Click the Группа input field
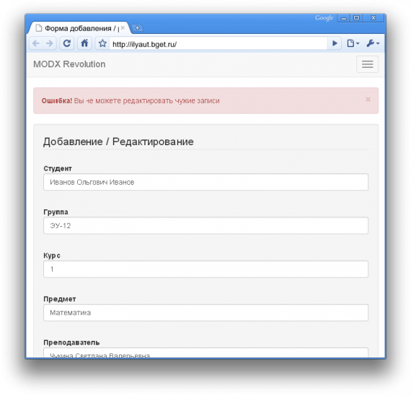Screen dimensions: 411x395 pos(205,226)
